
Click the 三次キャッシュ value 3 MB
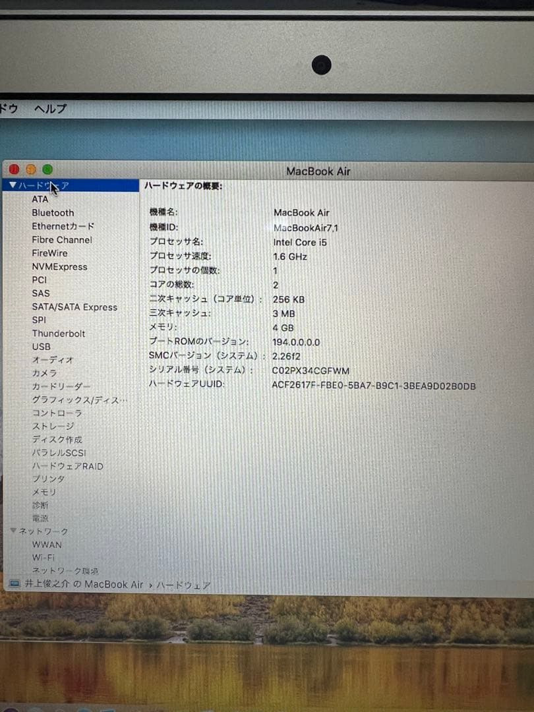[x=283, y=313]
